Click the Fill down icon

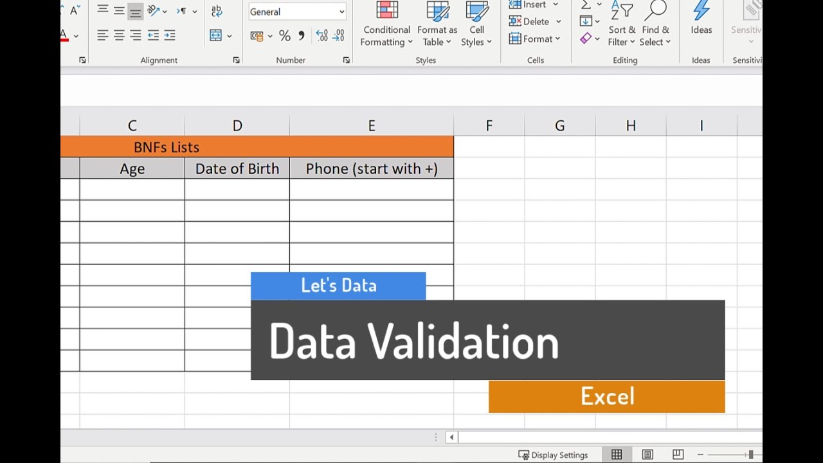[x=586, y=21]
